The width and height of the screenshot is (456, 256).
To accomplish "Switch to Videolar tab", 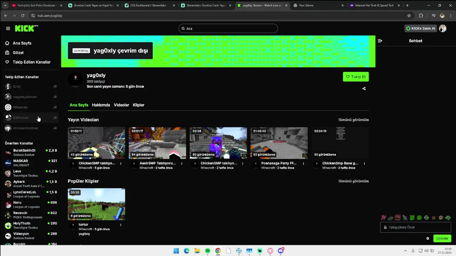I will (121, 105).
